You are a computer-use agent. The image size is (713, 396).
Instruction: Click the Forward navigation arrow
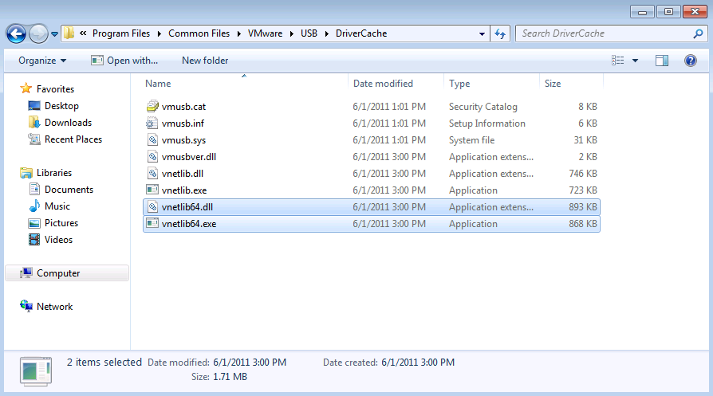click(x=38, y=33)
